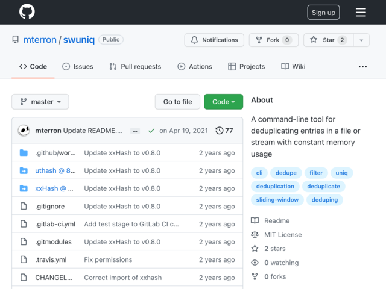
Task: Click the .travis.yml file icon
Action: click(24, 259)
